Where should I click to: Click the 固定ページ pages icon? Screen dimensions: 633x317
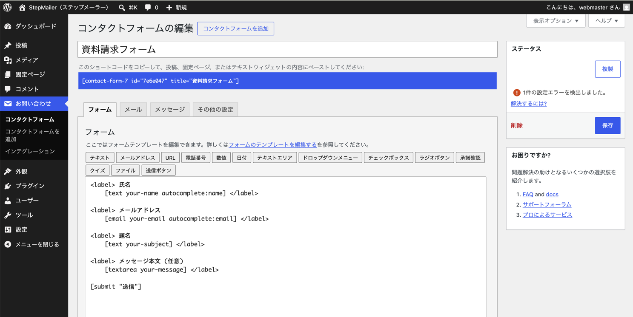coord(8,74)
